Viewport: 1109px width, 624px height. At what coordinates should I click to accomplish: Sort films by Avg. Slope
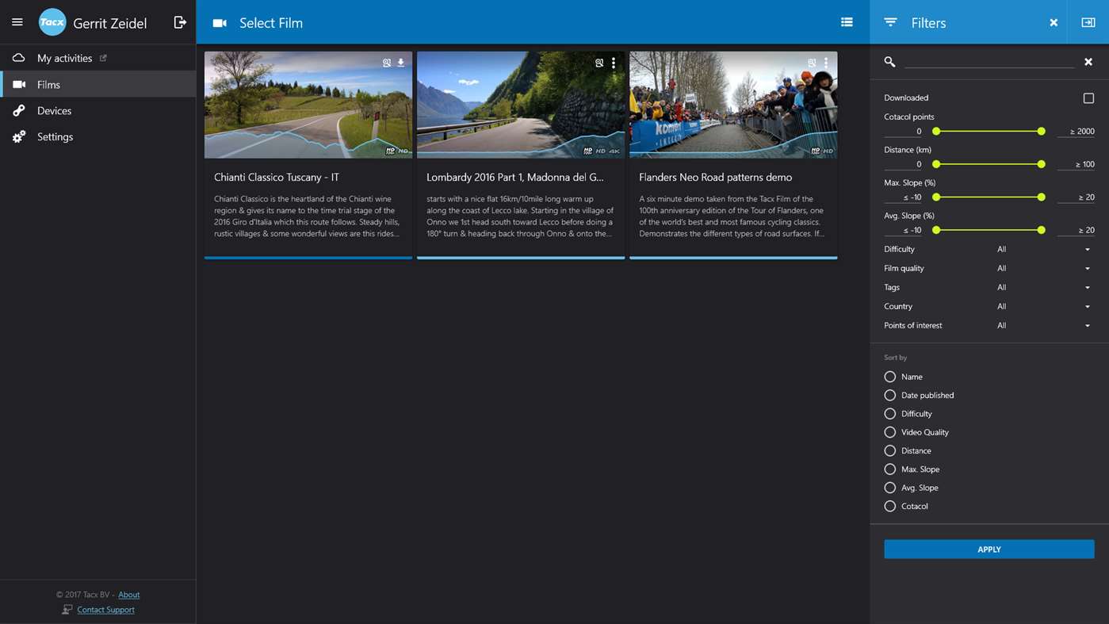click(x=890, y=488)
